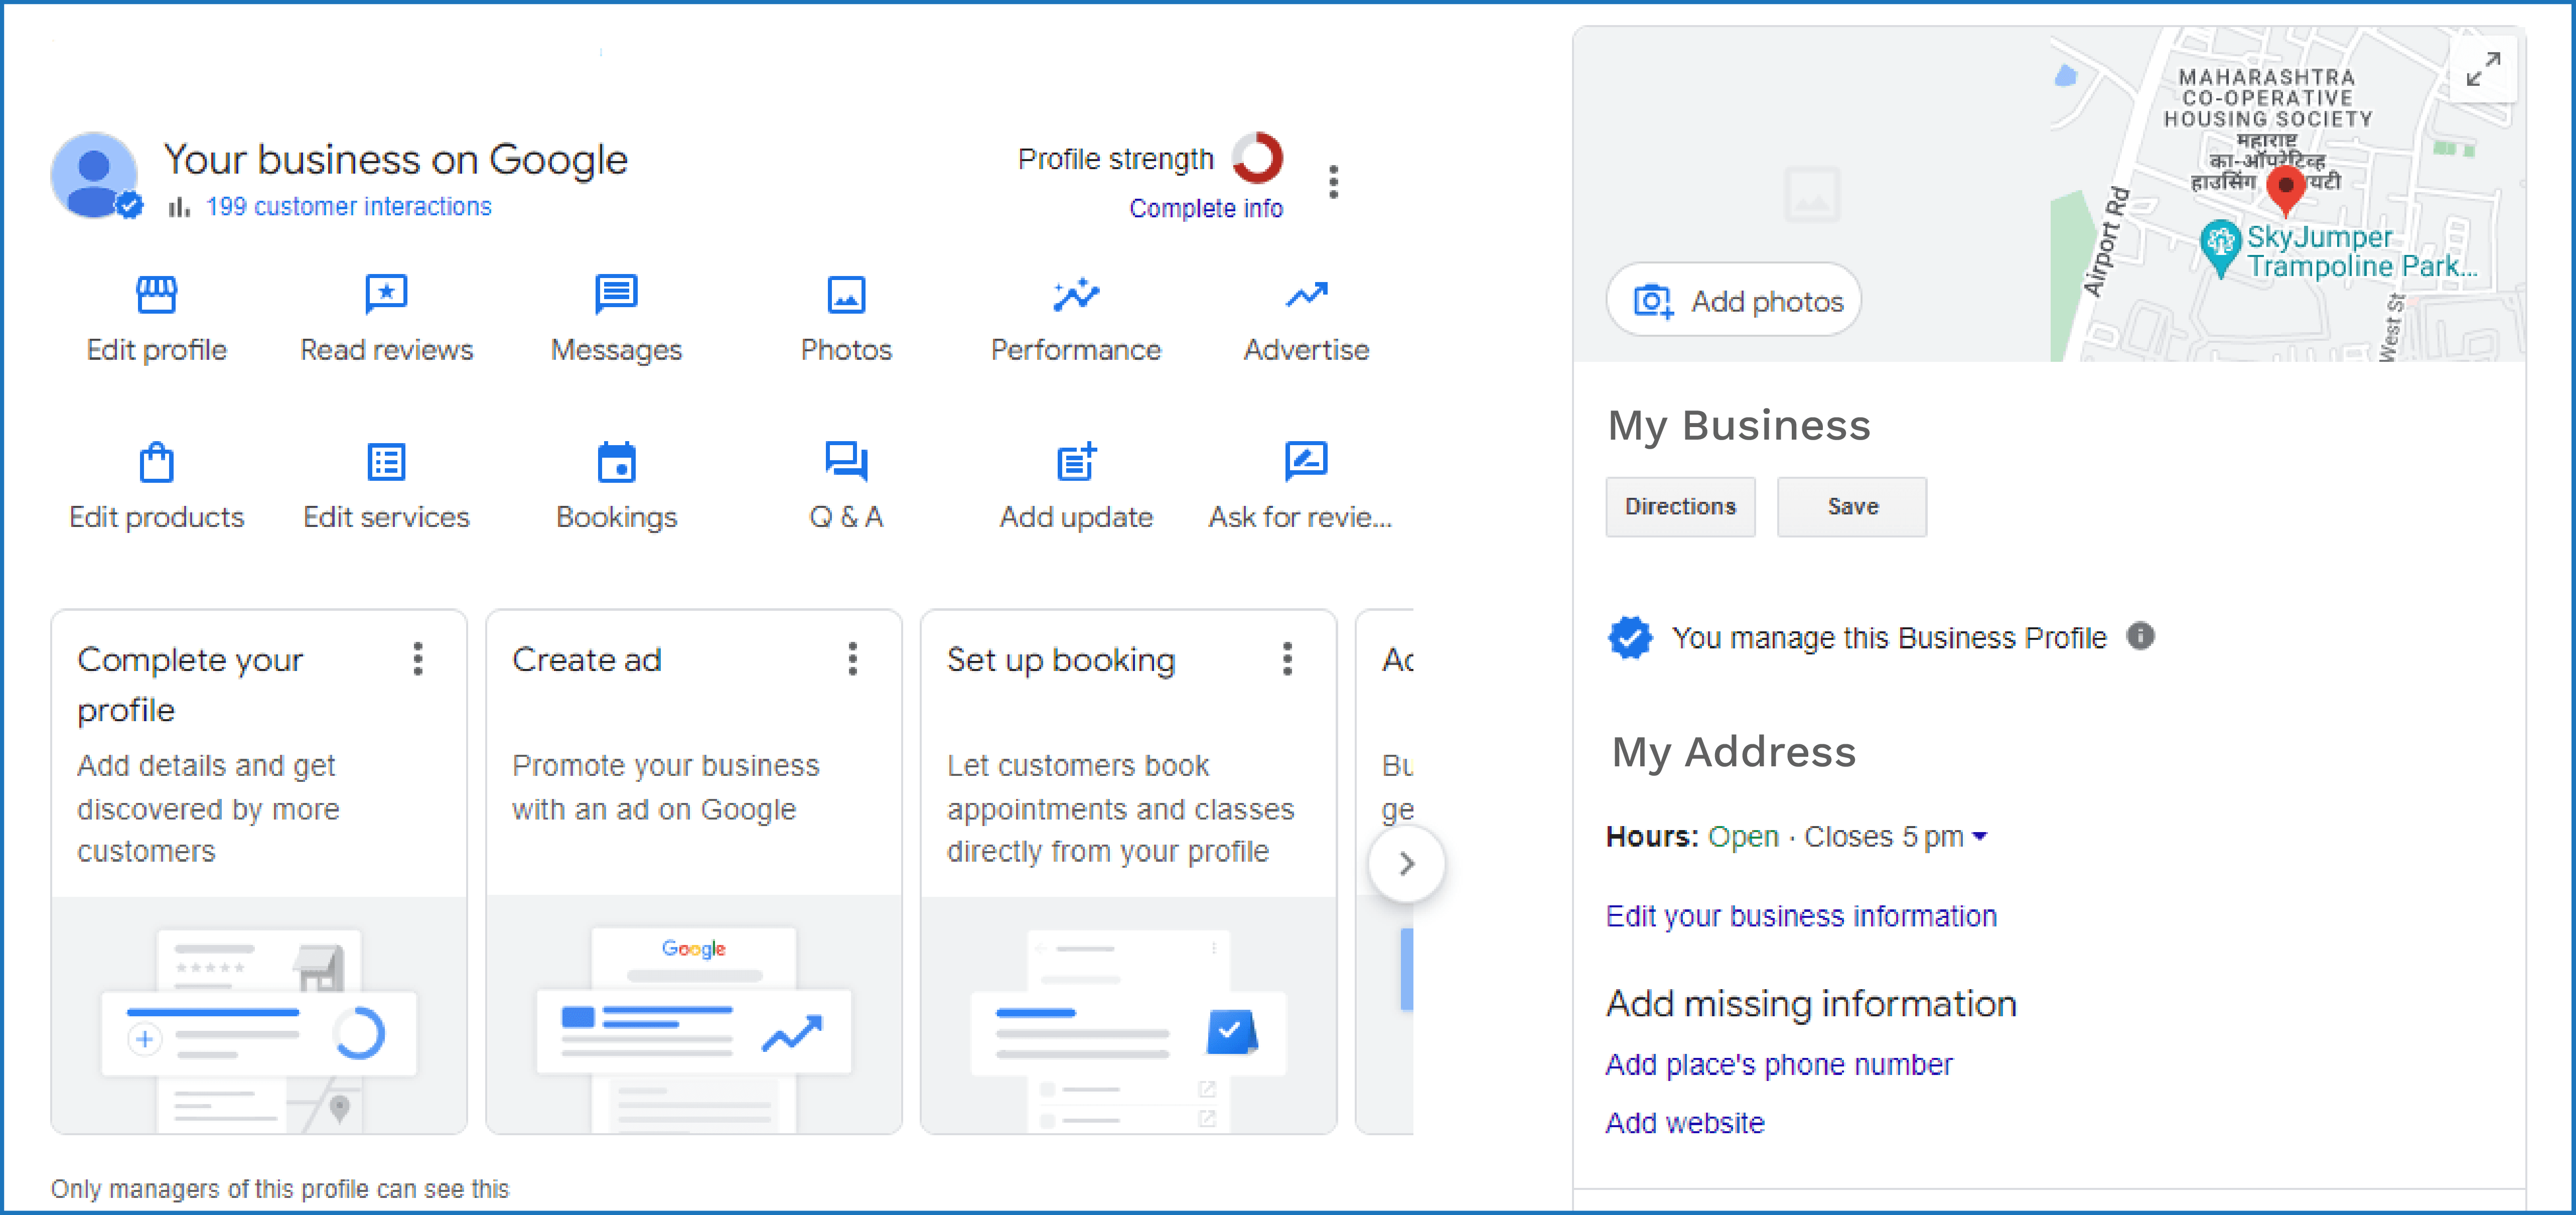
Task: Click the empty photo placeholder on map panel
Action: 1812,195
